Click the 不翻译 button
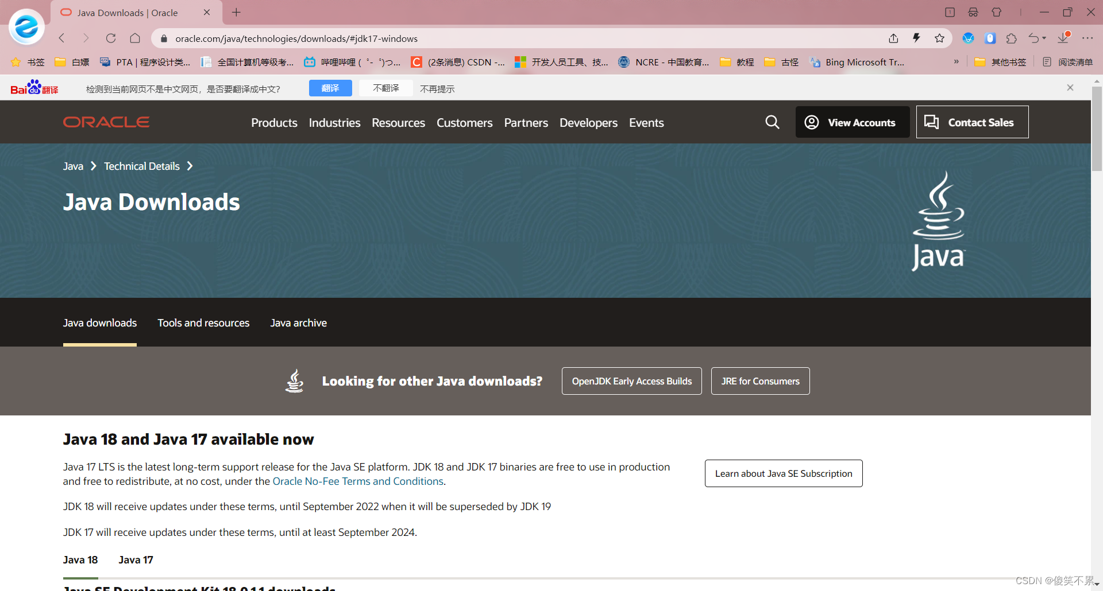Image resolution: width=1103 pixels, height=591 pixels. (x=385, y=88)
